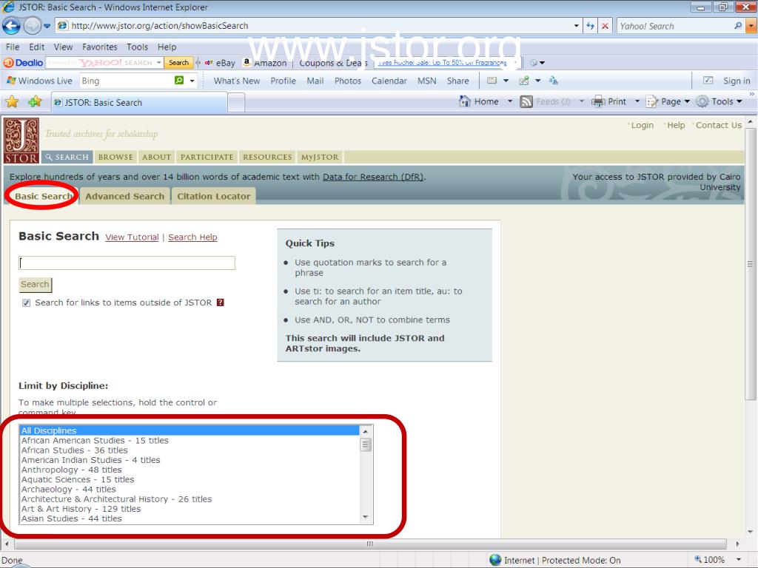This screenshot has width=758, height=568.
Task: Click the Amazon toolbar shortcut
Action: tap(265, 63)
